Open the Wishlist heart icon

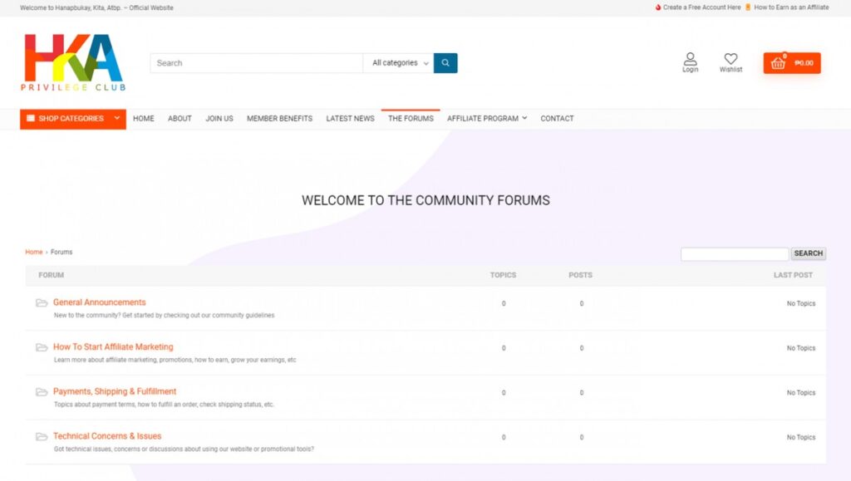pos(730,60)
